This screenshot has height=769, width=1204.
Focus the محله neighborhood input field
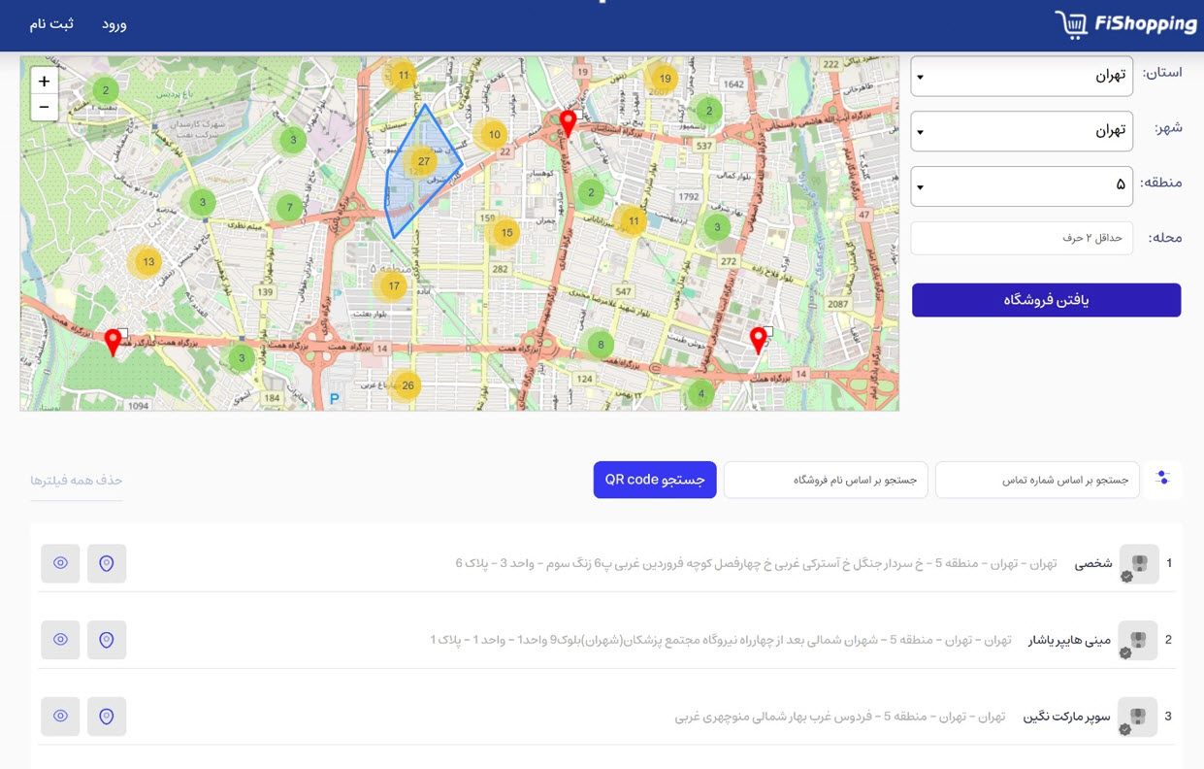click(x=1021, y=238)
